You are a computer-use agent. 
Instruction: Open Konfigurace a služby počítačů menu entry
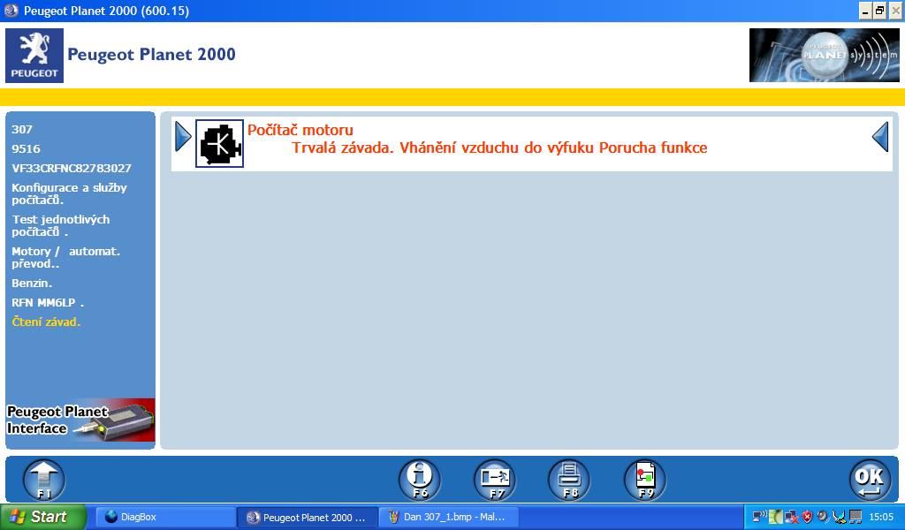point(69,193)
